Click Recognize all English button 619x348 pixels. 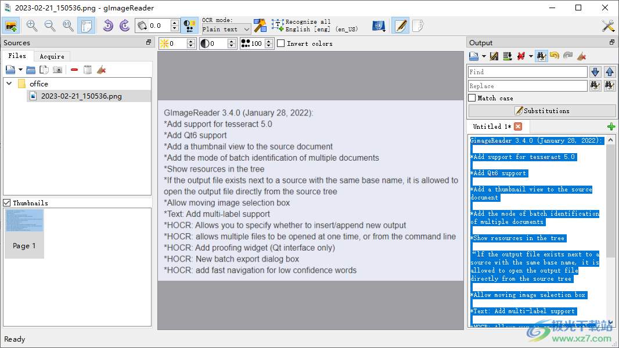[315, 26]
